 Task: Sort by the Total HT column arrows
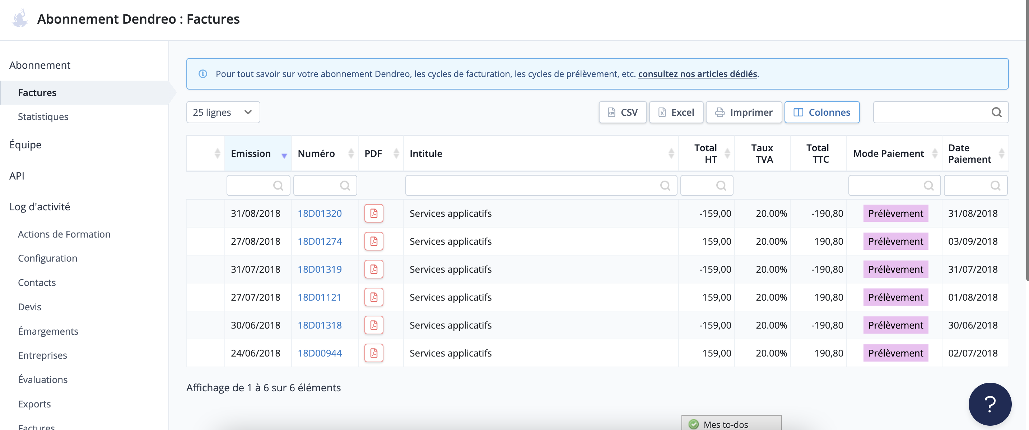(727, 153)
